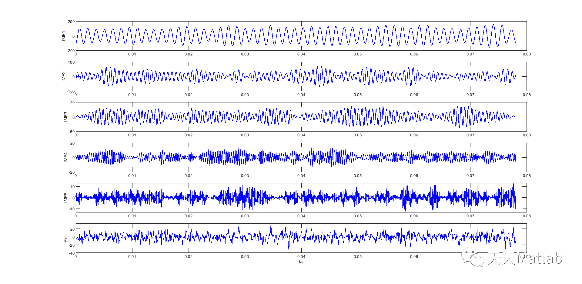Select the -10 tick on IMF5 axis

pos(72,209)
